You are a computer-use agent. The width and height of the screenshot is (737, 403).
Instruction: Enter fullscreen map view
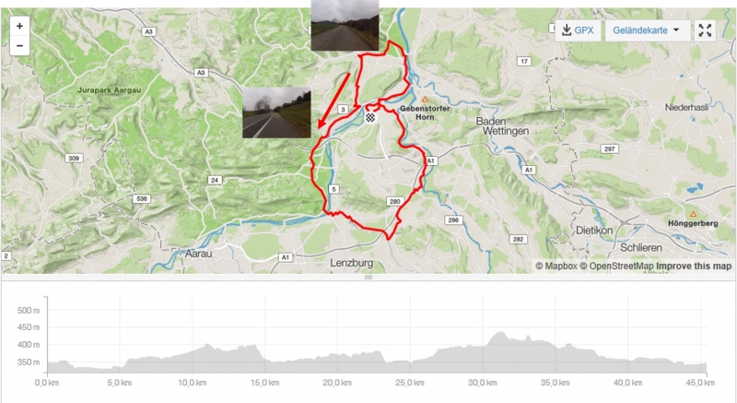[705, 30]
